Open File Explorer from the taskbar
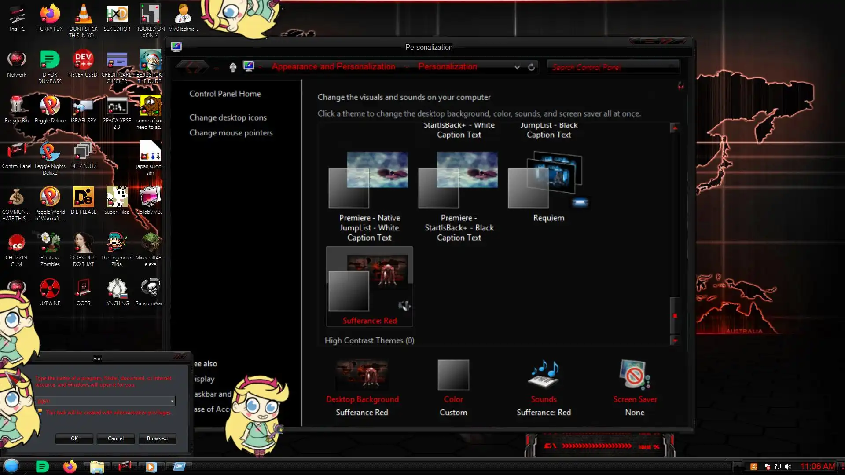 97,466
